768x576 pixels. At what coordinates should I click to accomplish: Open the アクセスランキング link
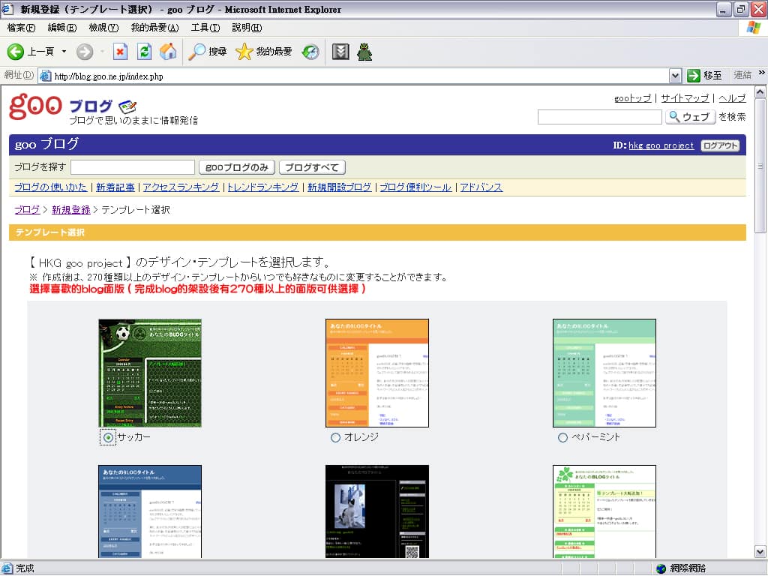(181, 187)
